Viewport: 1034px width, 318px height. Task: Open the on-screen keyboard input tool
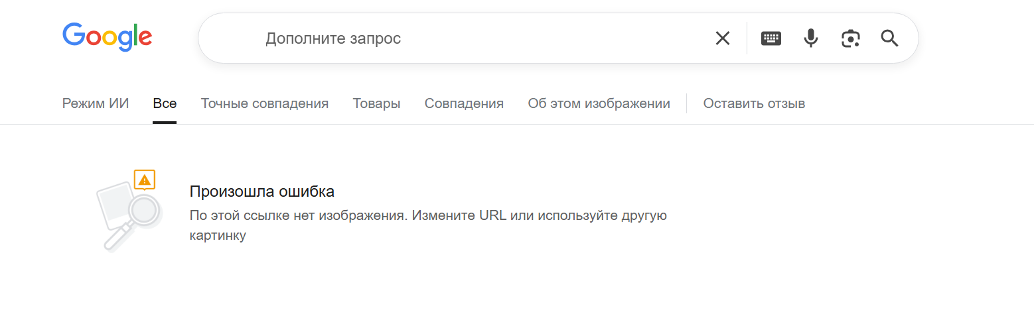click(771, 38)
